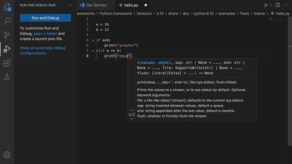Click the RUN AND DEBUG: RUN panel title
This screenshot has width=292, height=164.
click(x=37, y=5)
